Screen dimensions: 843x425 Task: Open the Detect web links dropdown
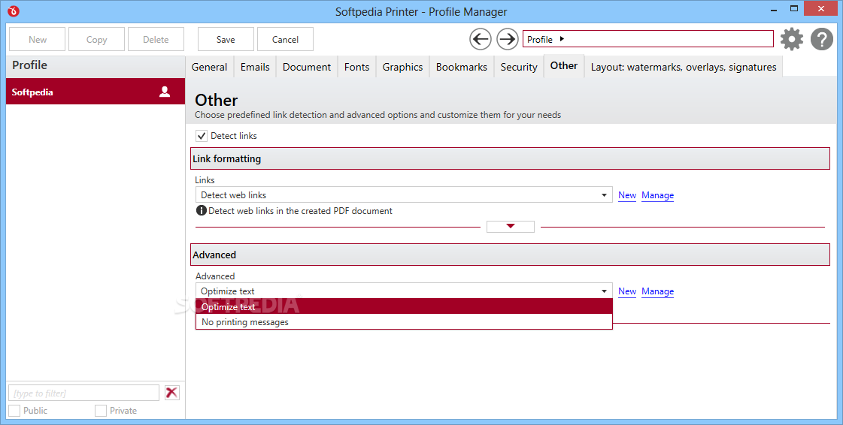click(404, 194)
